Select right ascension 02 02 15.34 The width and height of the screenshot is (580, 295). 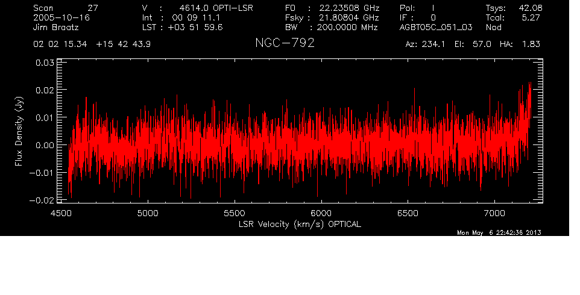(60, 45)
